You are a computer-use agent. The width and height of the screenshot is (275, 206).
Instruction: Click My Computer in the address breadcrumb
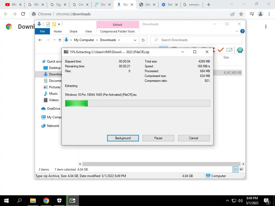(x=84, y=40)
